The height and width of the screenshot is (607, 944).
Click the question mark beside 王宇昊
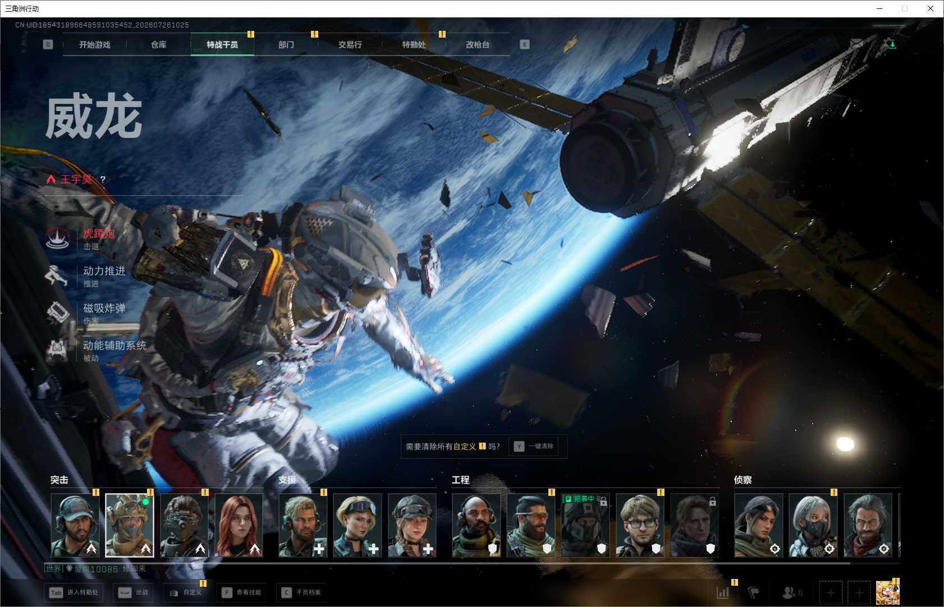[x=103, y=179]
